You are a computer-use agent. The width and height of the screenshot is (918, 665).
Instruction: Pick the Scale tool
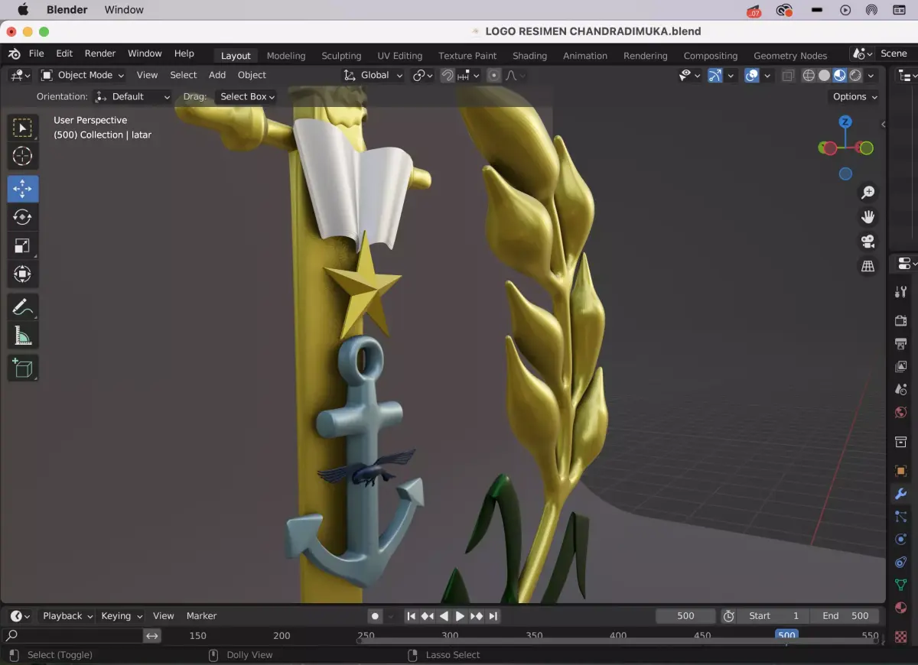tap(22, 245)
